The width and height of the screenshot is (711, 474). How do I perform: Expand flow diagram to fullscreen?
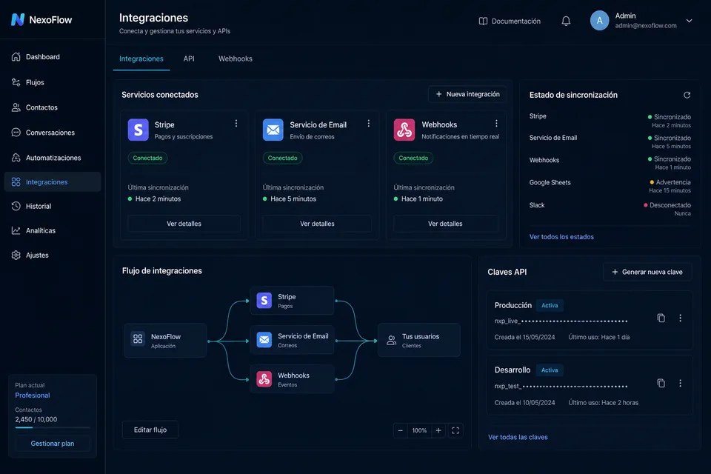tap(455, 430)
